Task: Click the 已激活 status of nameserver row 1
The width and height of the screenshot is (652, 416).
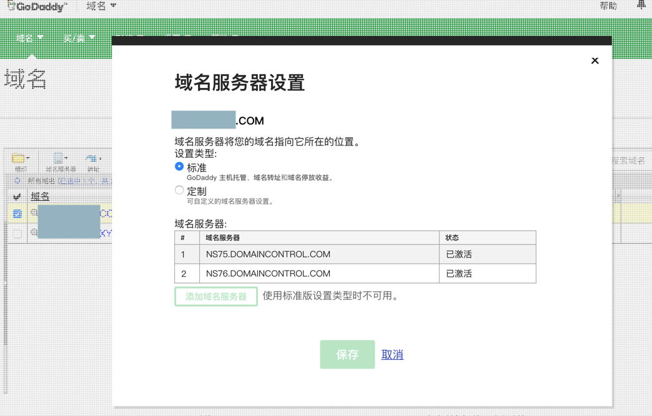Action: coord(487,254)
